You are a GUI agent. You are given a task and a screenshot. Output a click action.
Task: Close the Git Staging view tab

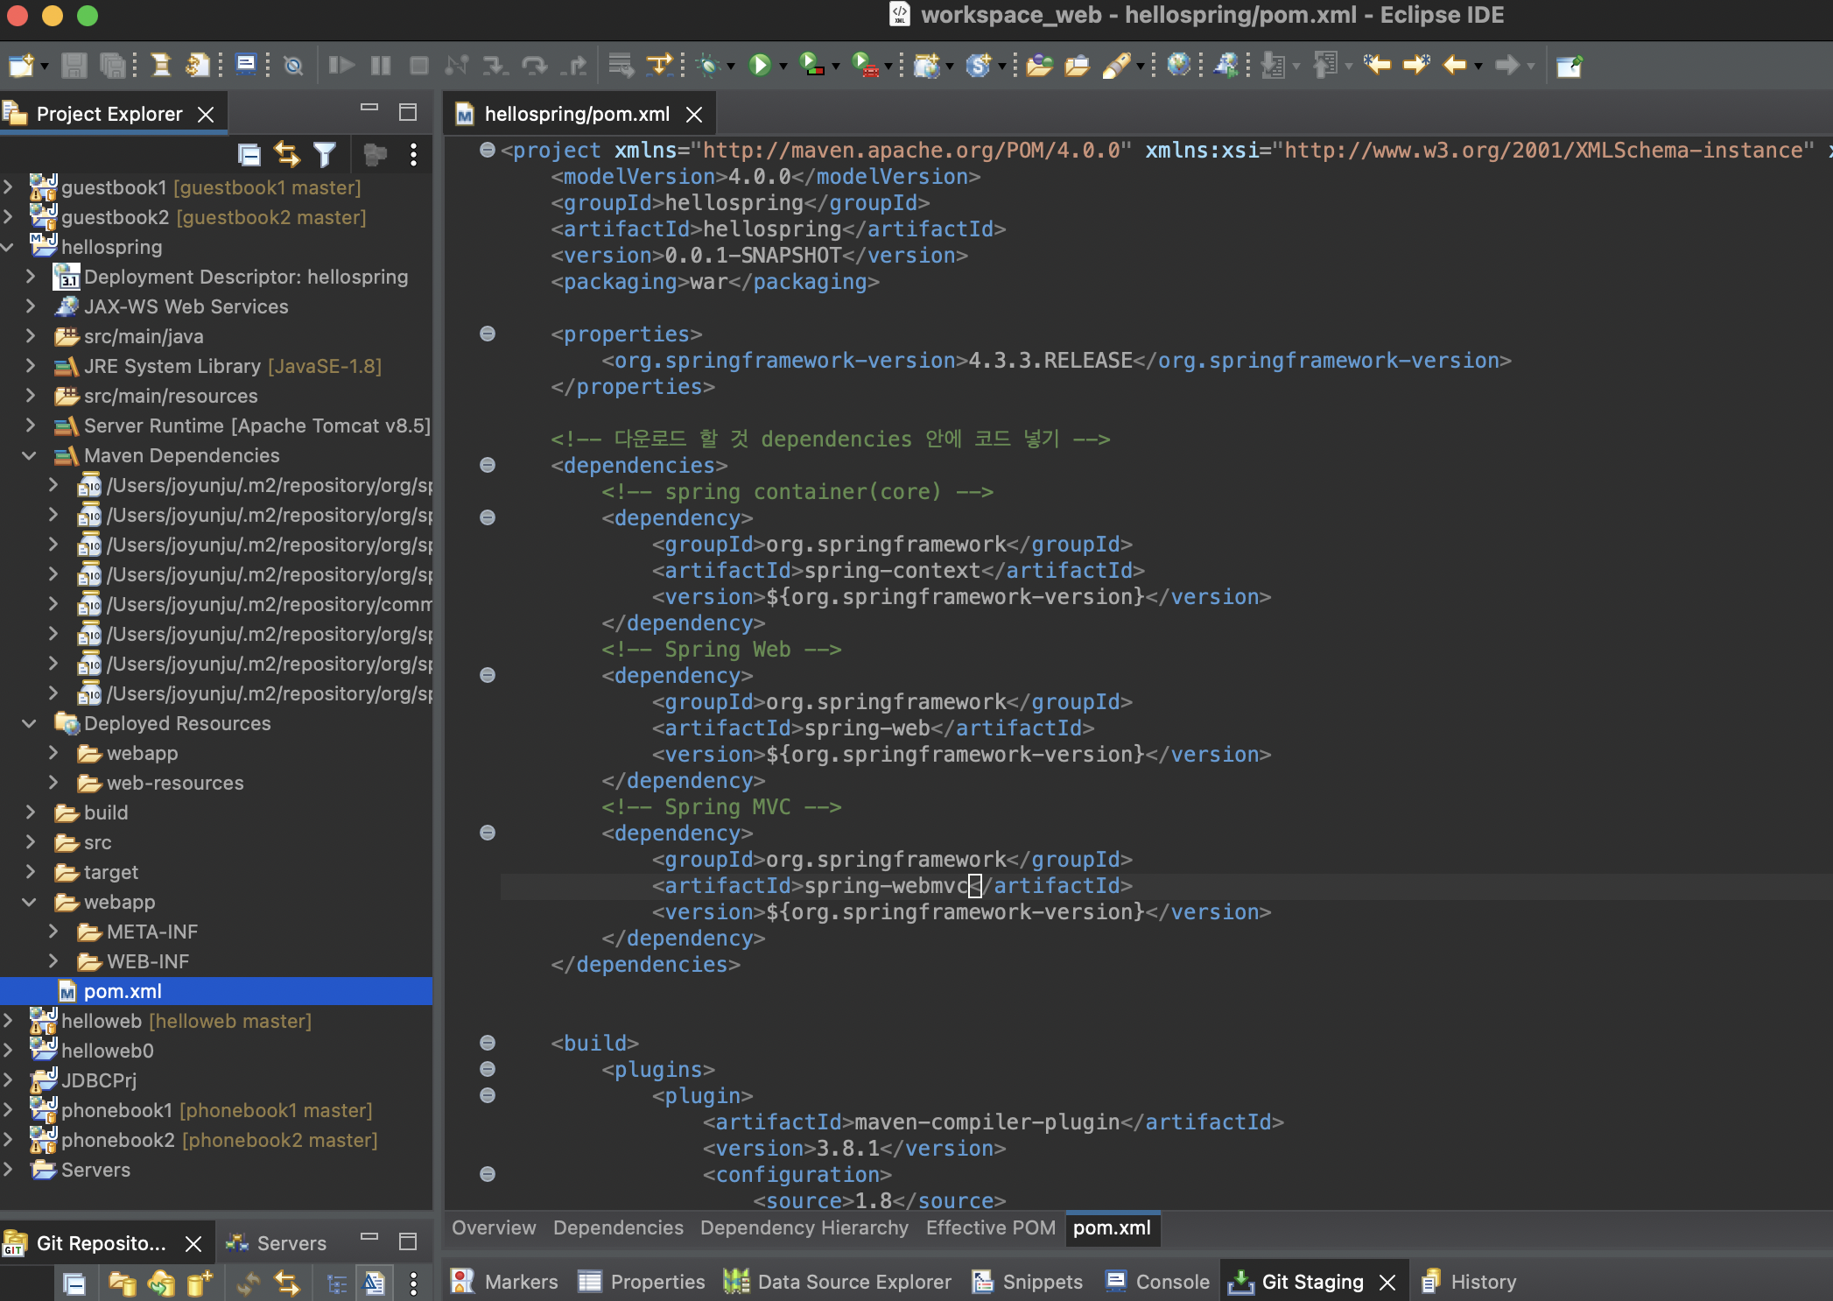click(1387, 1283)
